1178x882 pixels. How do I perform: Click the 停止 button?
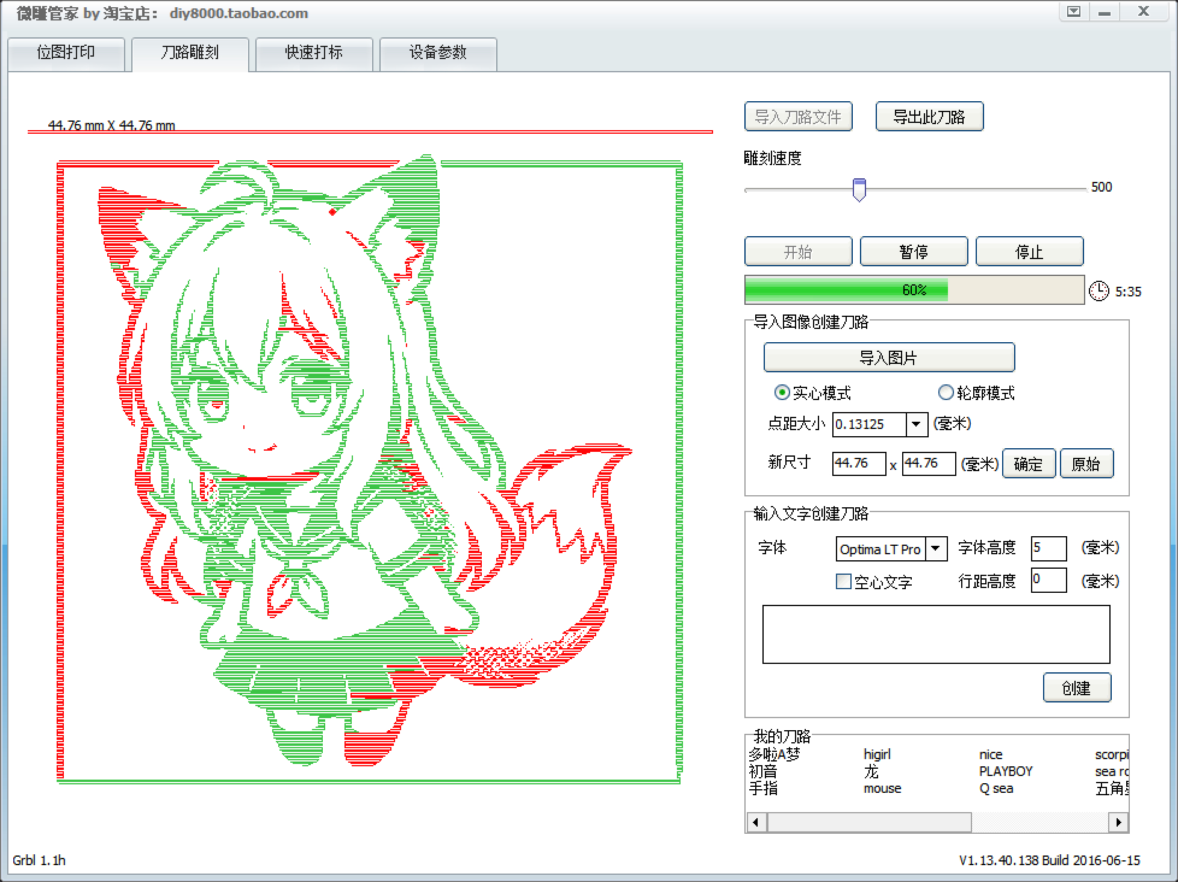pyautogui.click(x=1029, y=252)
